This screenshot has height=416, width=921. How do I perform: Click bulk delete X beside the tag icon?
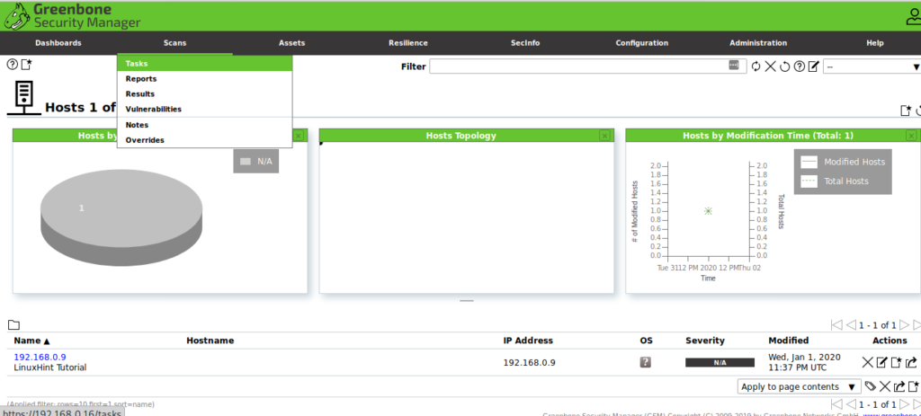pos(885,386)
